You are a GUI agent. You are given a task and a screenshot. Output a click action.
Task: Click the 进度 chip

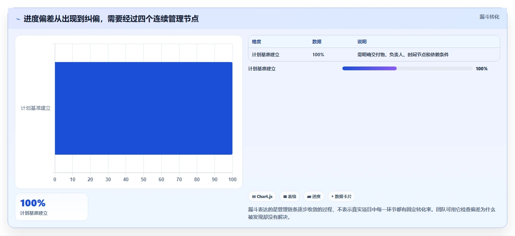click(314, 196)
